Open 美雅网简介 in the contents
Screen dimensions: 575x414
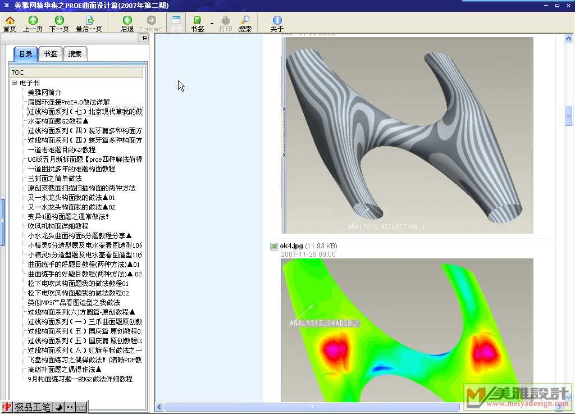tap(44, 93)
